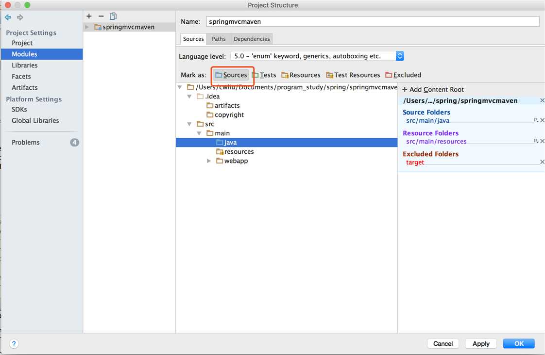545x355 pixels.
Task: Switch to the Sources tab
Action: (x=193, y=39)
